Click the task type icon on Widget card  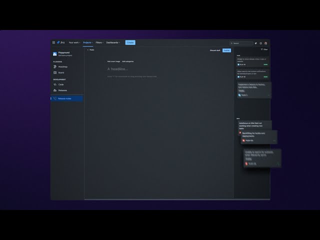(x=238, y=64)
